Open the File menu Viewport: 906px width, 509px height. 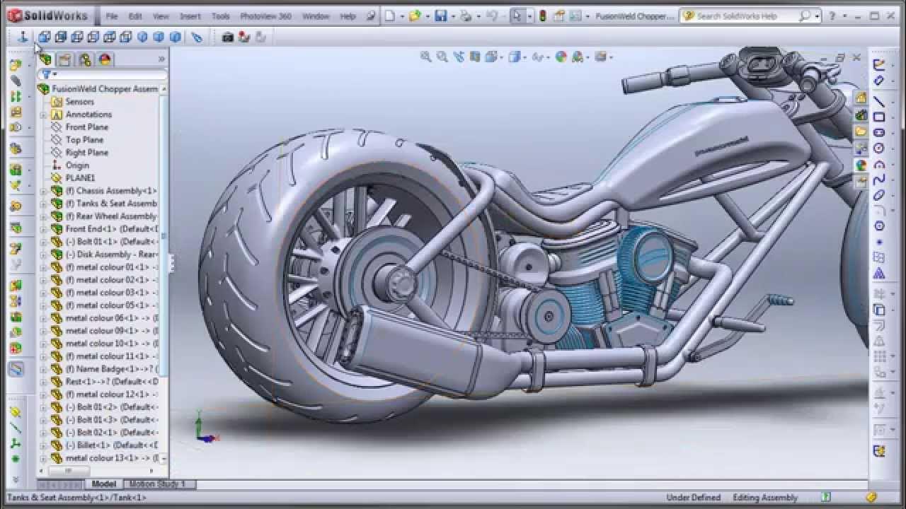(x=112, y=16)
